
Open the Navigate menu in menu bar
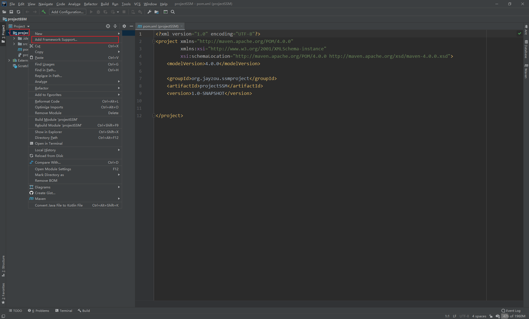click(45, 4)
